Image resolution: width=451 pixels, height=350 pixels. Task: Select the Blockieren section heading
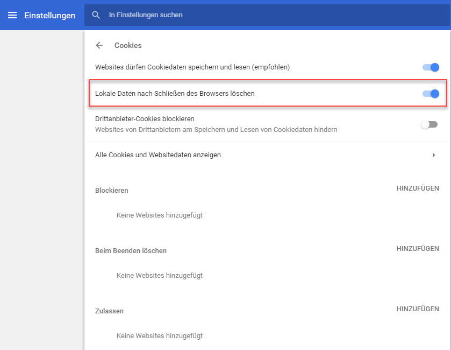[112, 191]
